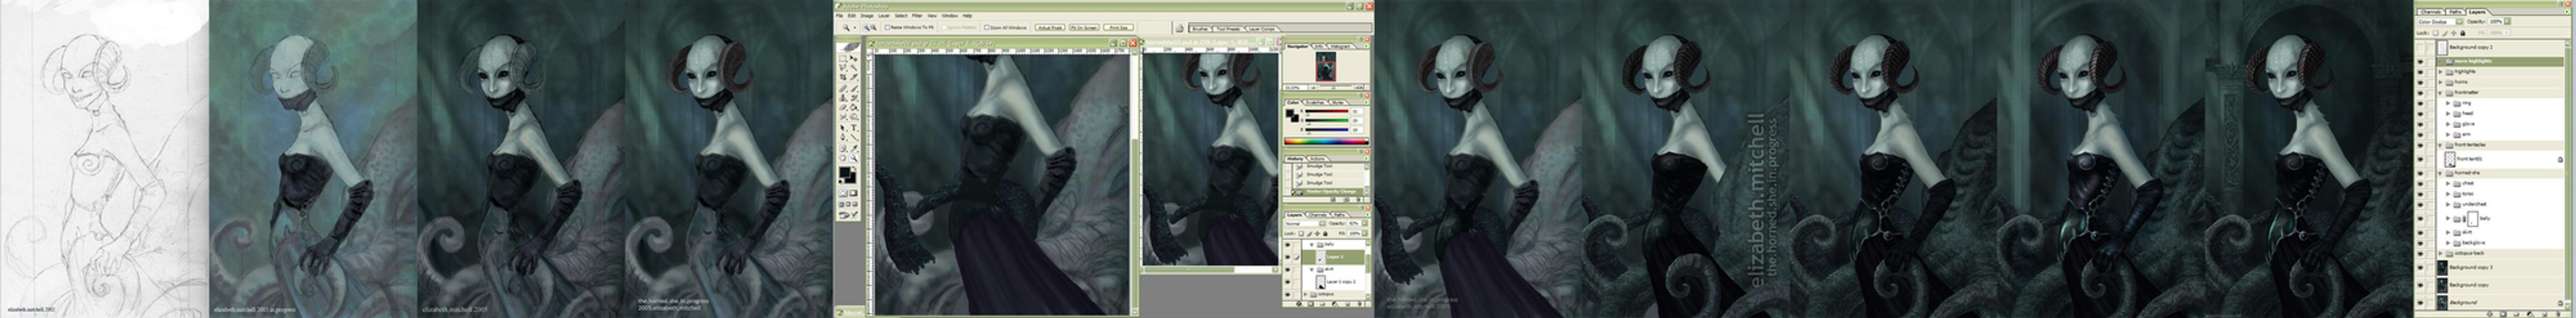Open the Filter menu

(917, 16)
